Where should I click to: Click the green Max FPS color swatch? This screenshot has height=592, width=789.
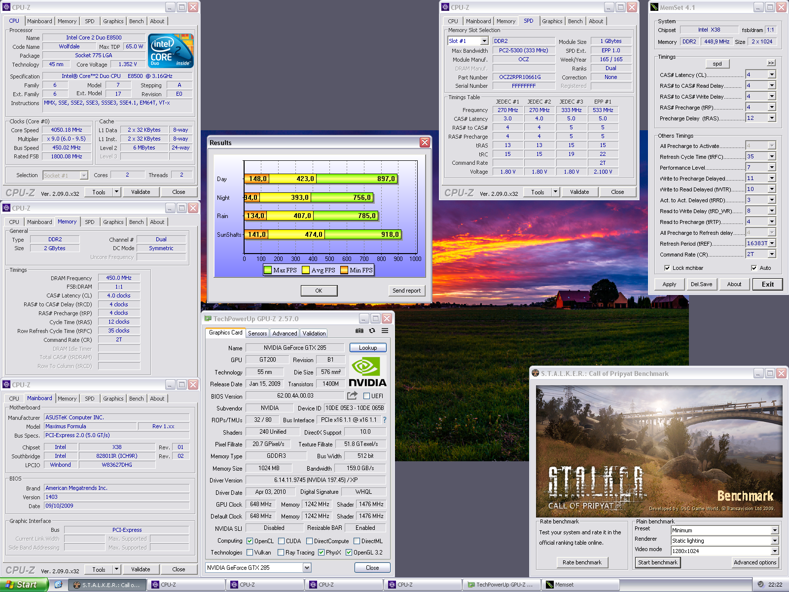coord(268,270)
